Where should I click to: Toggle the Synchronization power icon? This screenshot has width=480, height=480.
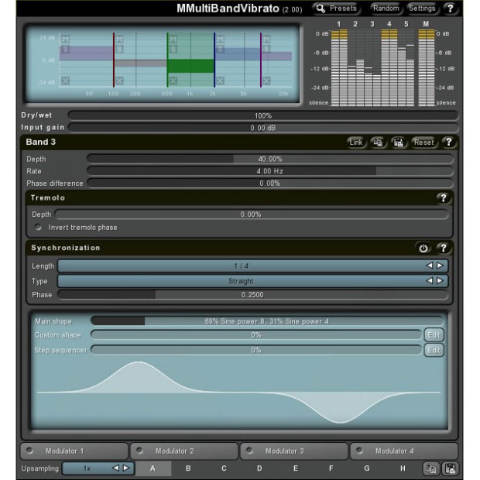point(423,248)
